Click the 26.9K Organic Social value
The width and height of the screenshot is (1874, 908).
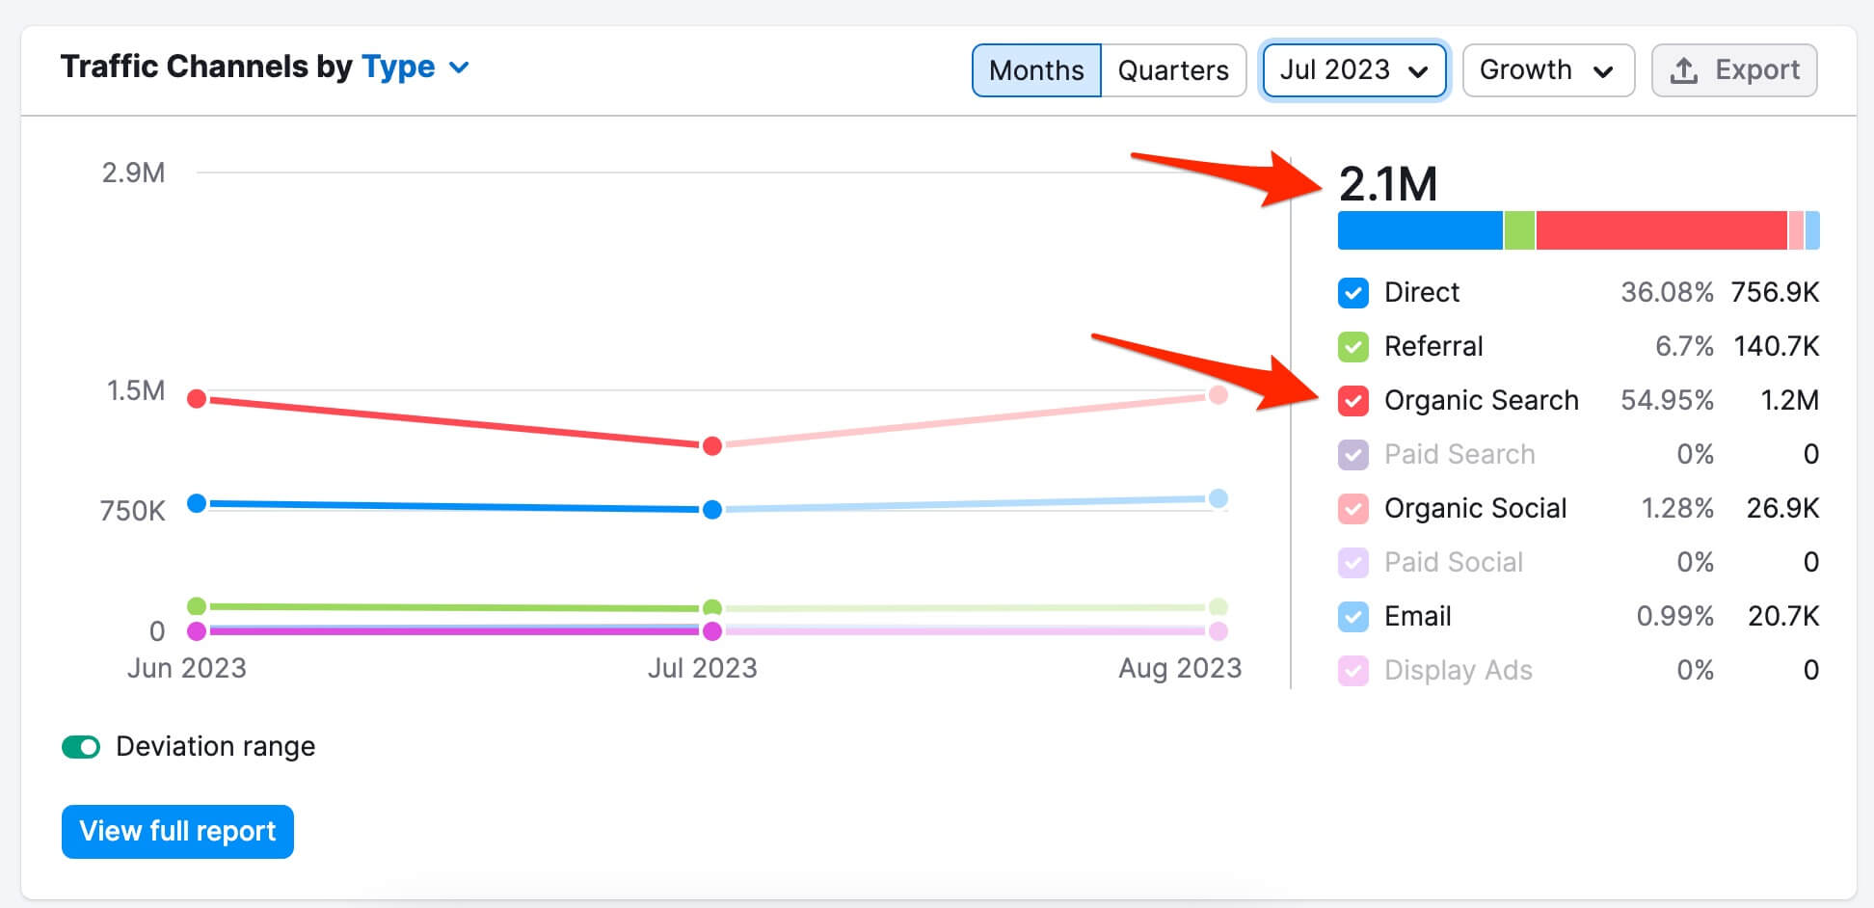[x=1782, y=509]
